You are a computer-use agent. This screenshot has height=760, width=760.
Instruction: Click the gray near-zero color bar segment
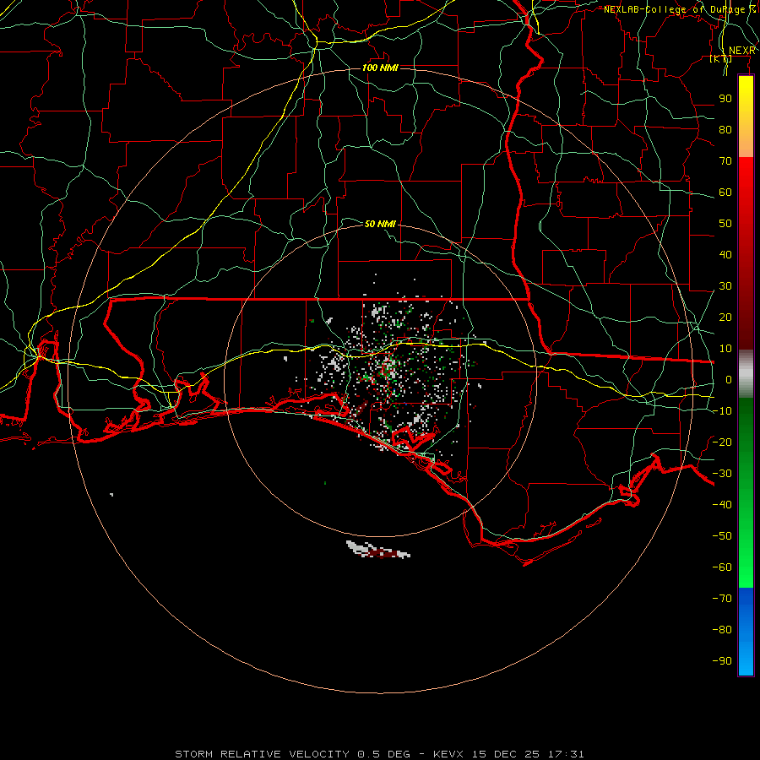click(x=746, y=374)
